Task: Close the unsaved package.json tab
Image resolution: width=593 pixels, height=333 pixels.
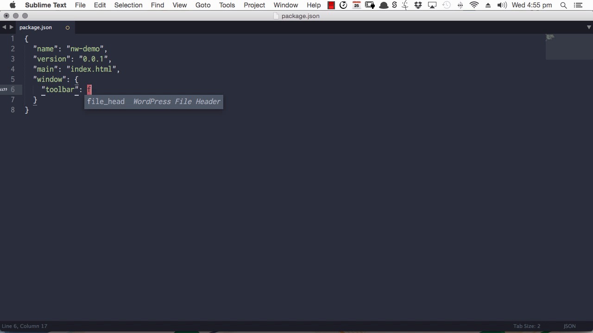Action: 67,27
